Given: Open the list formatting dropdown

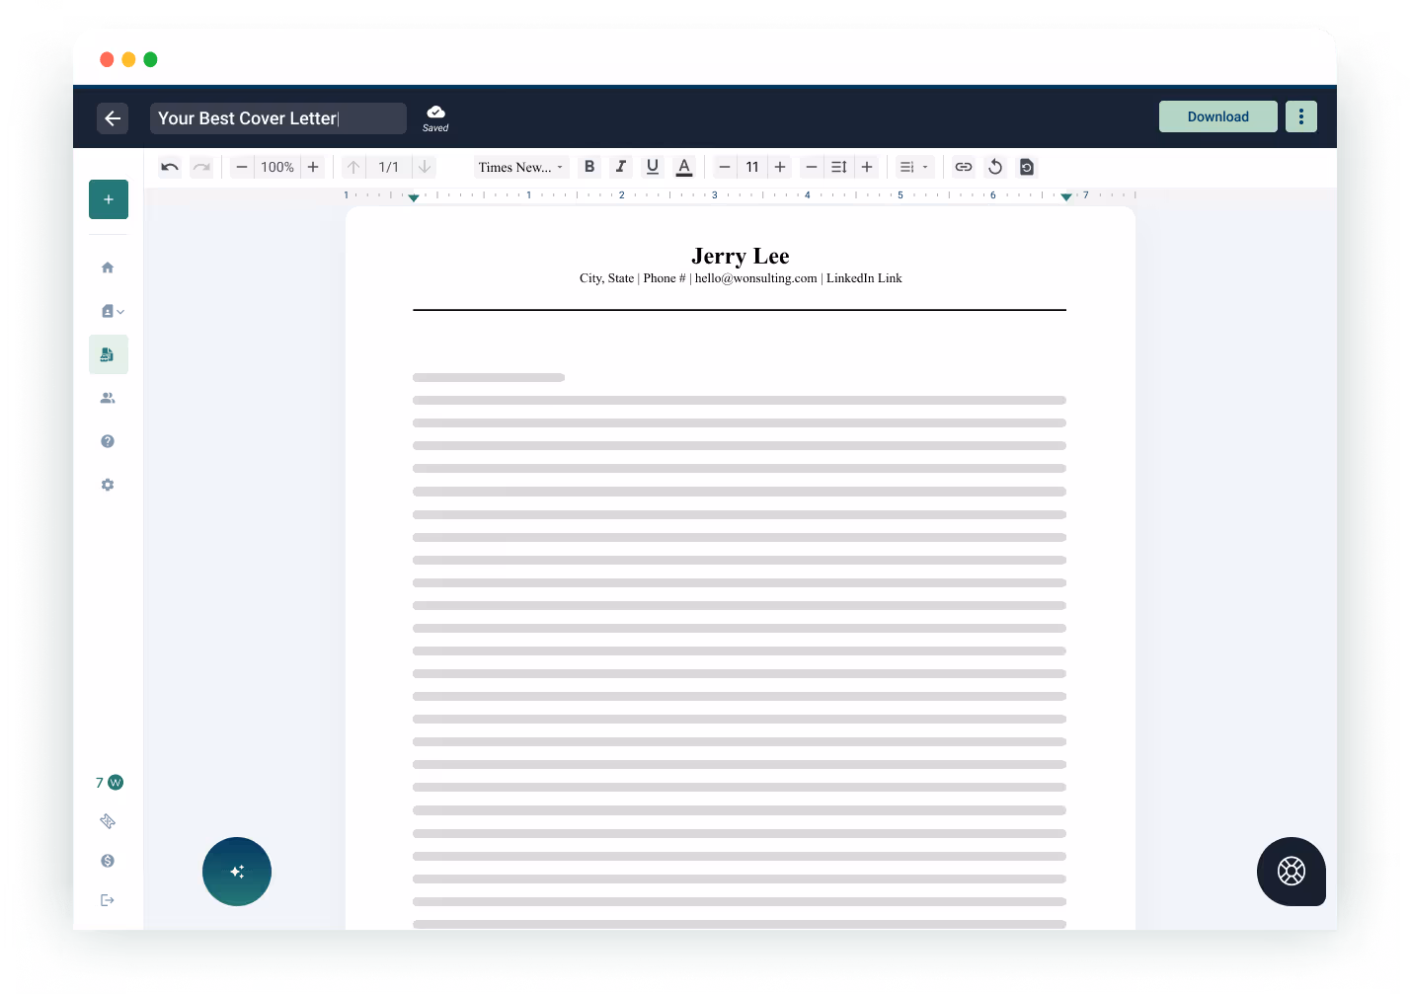Looking at the screenshot, I should (913, 167).
